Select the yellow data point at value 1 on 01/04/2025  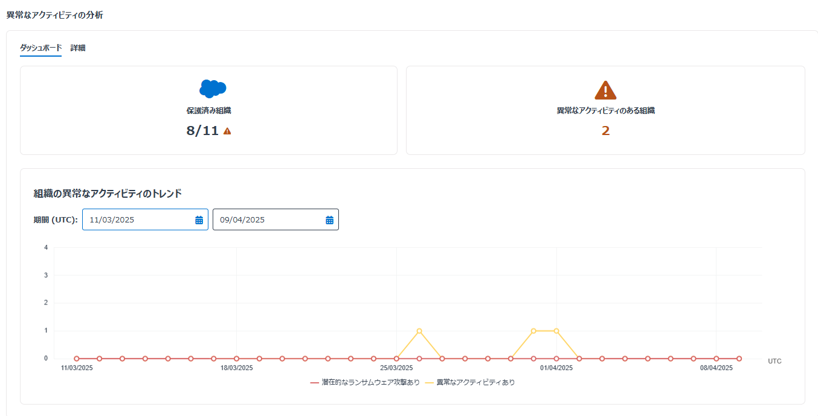556,331
